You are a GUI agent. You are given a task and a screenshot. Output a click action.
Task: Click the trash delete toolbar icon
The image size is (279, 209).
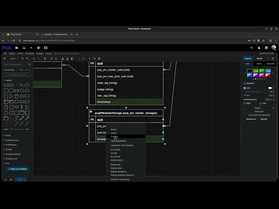[45, 58]
